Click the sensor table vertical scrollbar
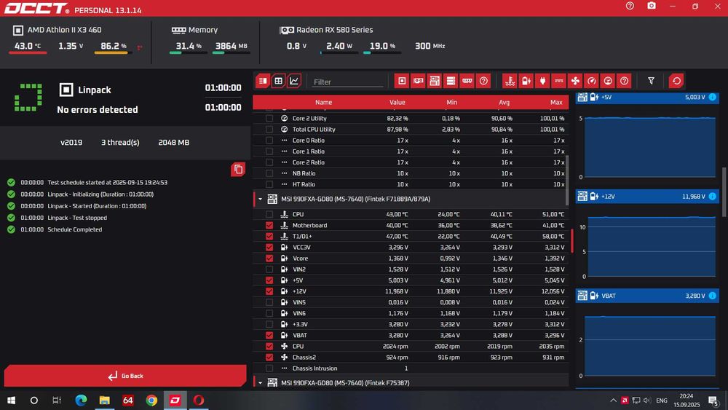728x410 pixels. 566,180
